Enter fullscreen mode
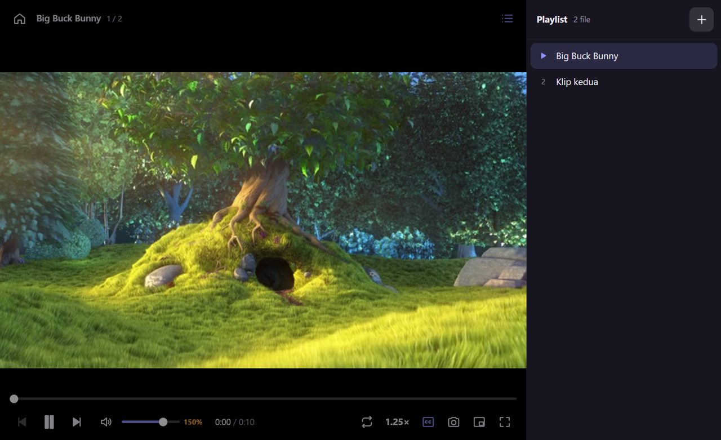The image size is (721, 440). pyautogui.click(x=505, y=422)
